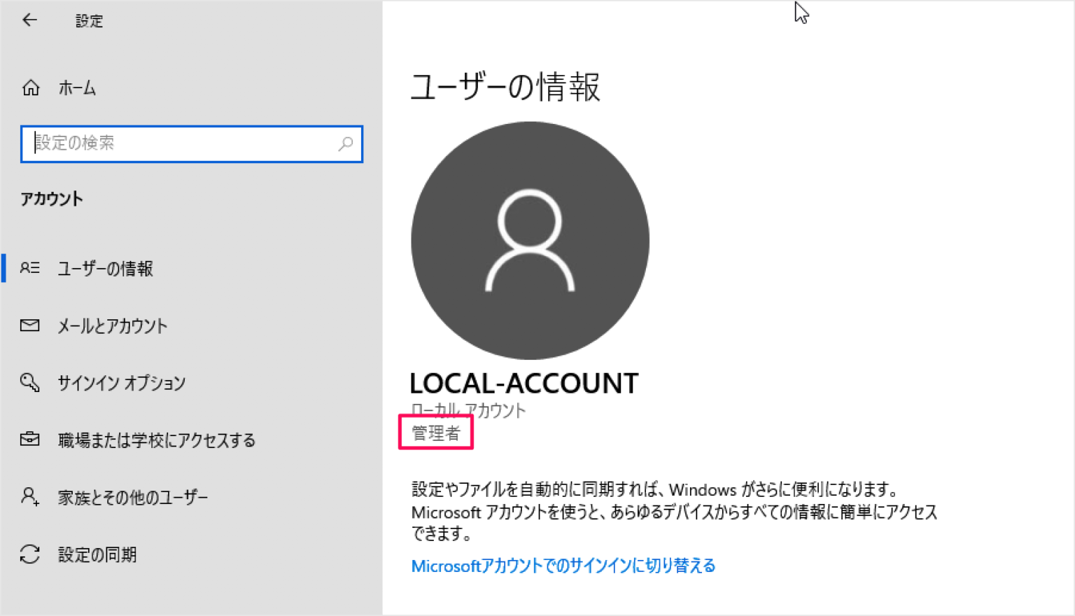This screenshot has height=616, width=1075.
Task: Click the briefcase icon for 職場または学校にアクセスする
Action: click(29, 439)
